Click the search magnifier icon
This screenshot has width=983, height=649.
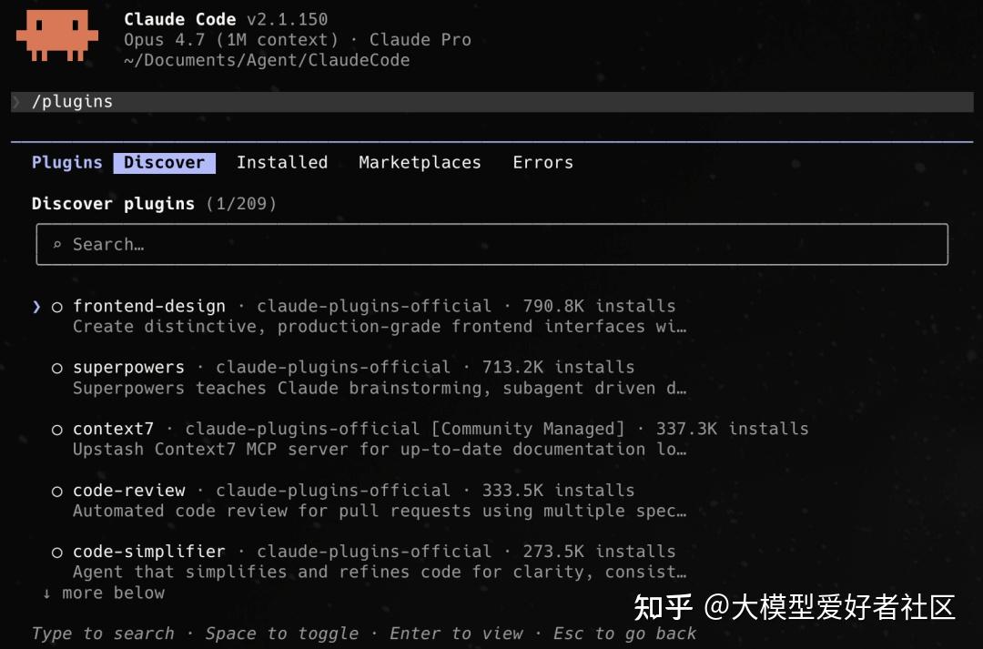pos(57,245)
